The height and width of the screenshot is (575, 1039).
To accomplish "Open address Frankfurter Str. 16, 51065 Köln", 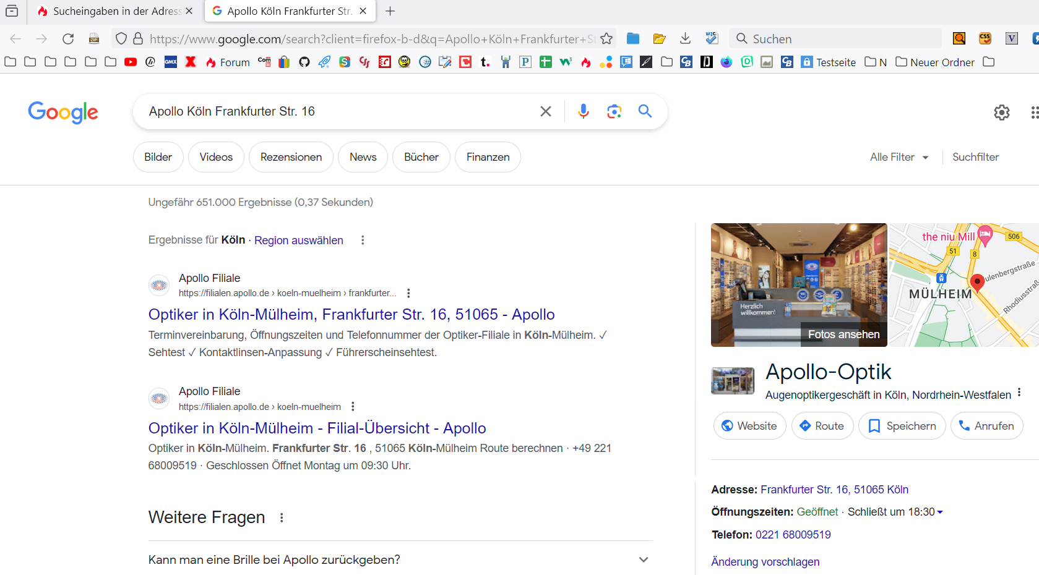I will (834, 490).
